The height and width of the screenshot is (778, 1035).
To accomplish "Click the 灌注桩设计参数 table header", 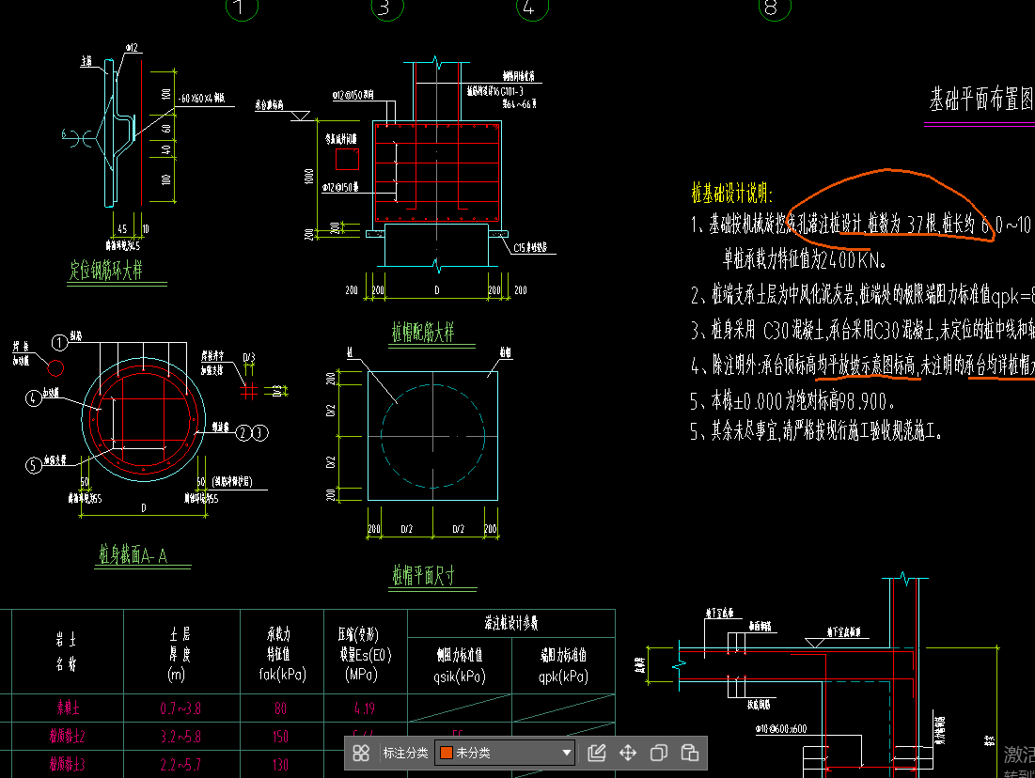I will (x=511, y=622).
